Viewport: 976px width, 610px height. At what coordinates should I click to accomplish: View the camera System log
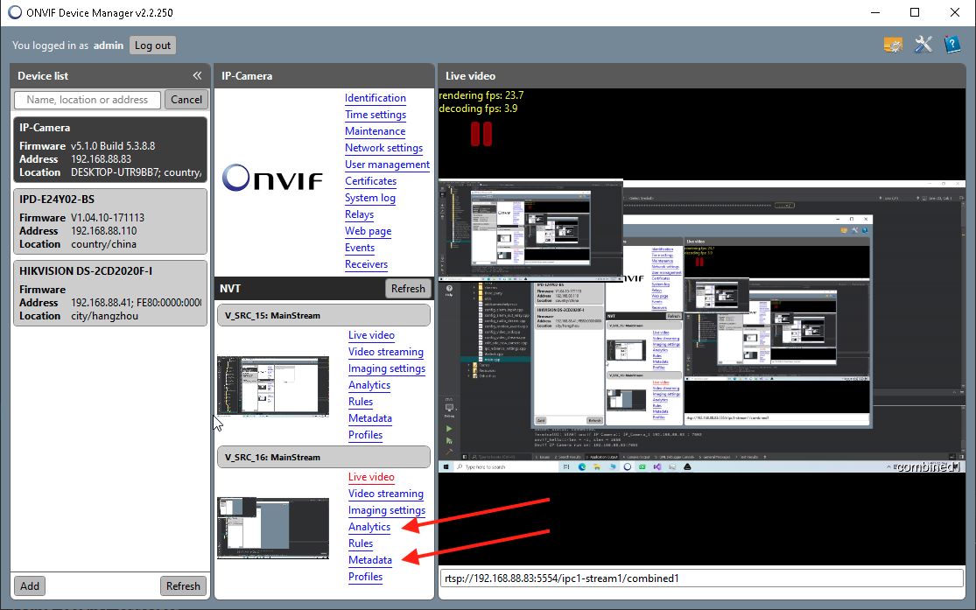pos(369,197)
